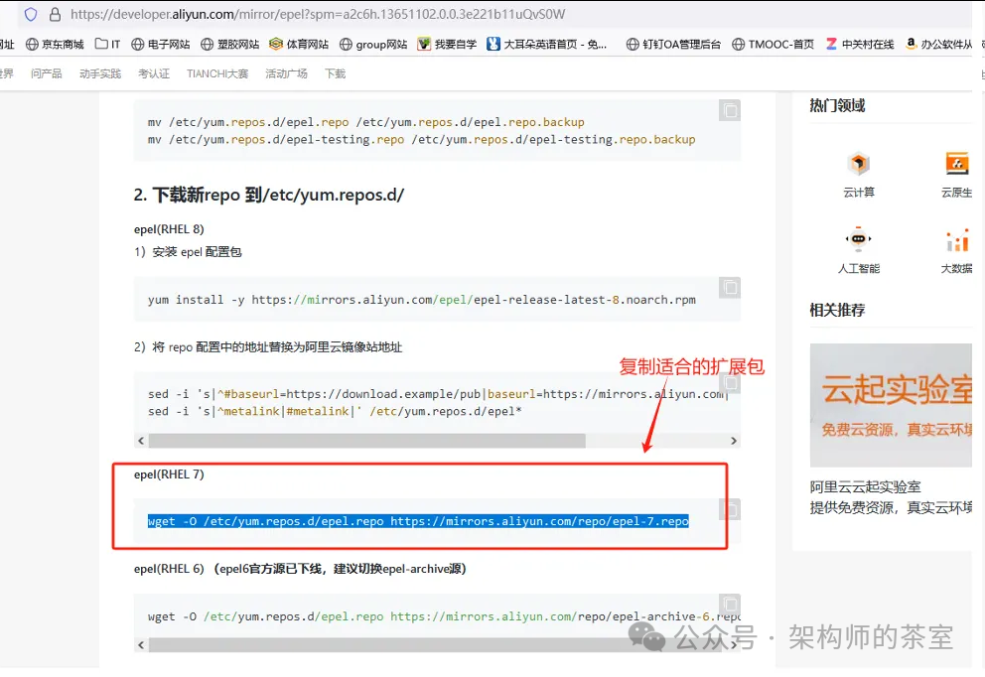Copy the epel-archive-6 wget command
985x677 pixels.
(730, 605)
